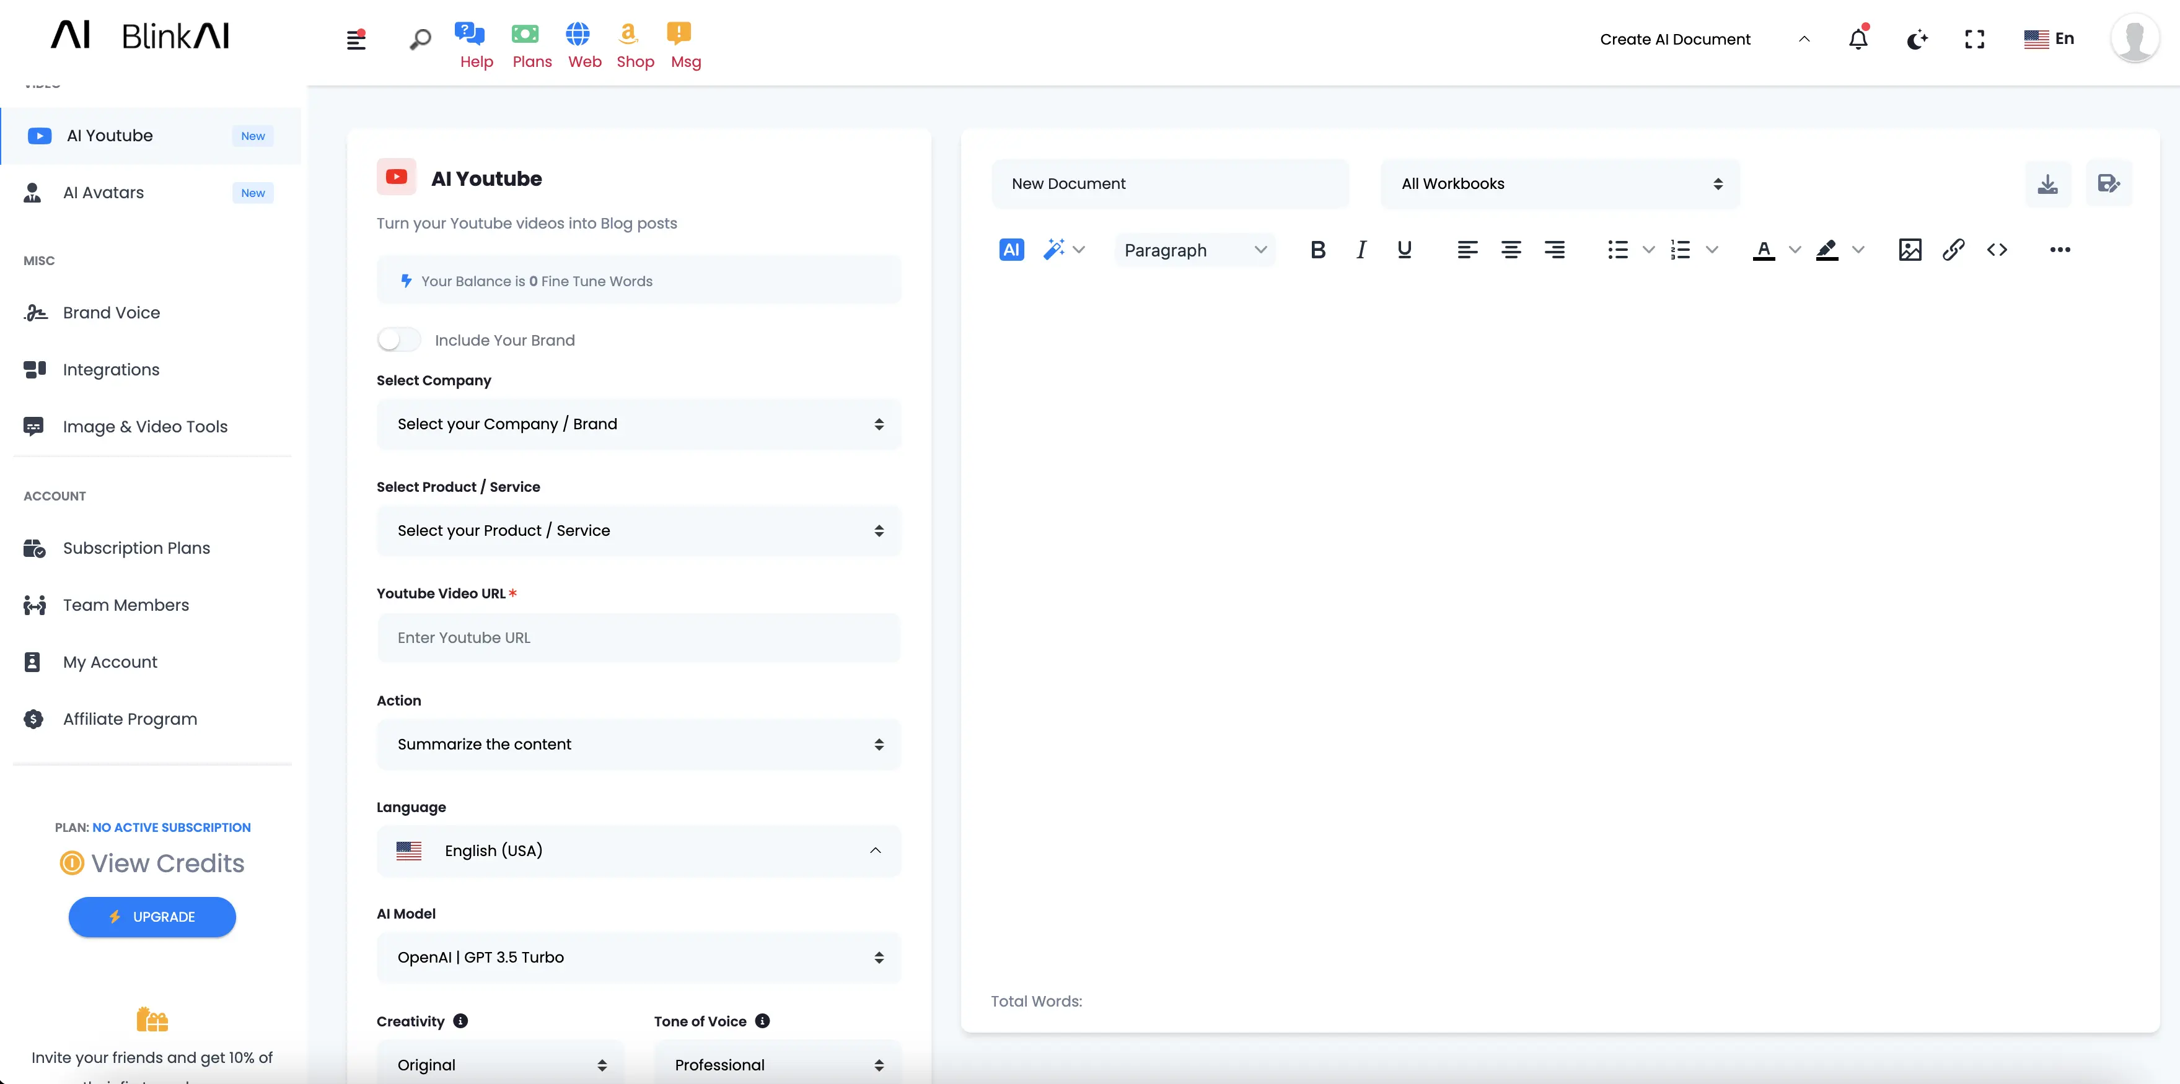Open the notifications bell
2180x1084 pixels.
click(x=1858, y=39)
